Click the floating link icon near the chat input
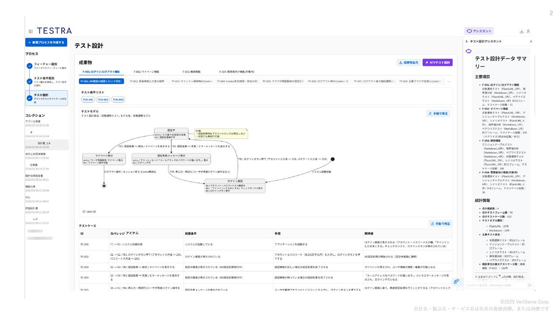The height and width of the screenshot is (315, 560). (x=457, y=281)
